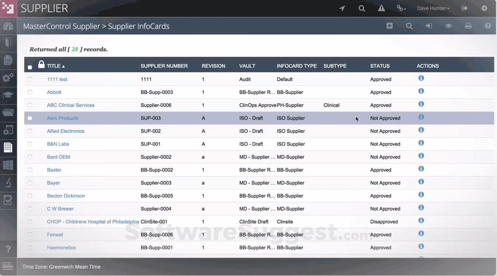Select the checkbox next to Aero Products
The image size is (497, 276).
tap(30, 118)
